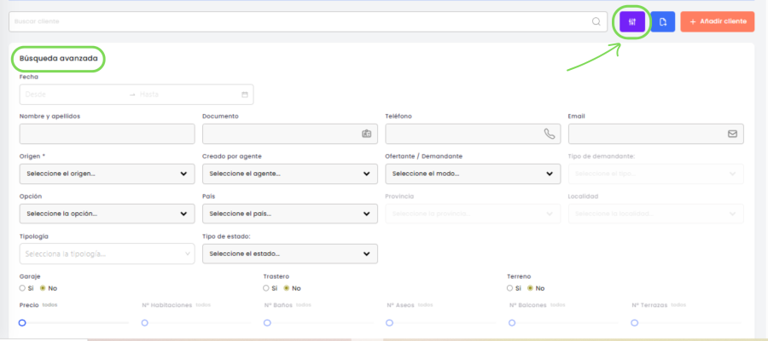The width and height of the screenshot is (768, 341).
Task: Click the envelope icon in Email field
Action: coord(732,134)
